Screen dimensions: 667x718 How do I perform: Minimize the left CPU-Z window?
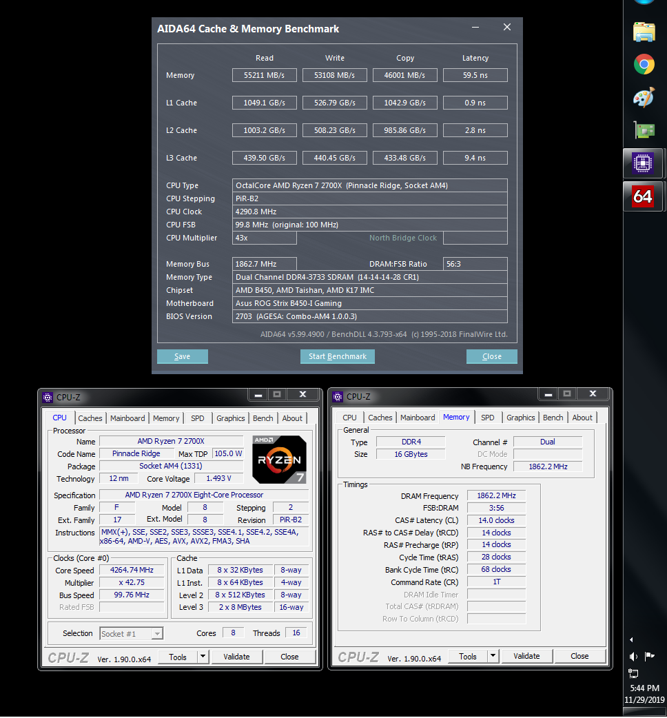tap(258, 395)
